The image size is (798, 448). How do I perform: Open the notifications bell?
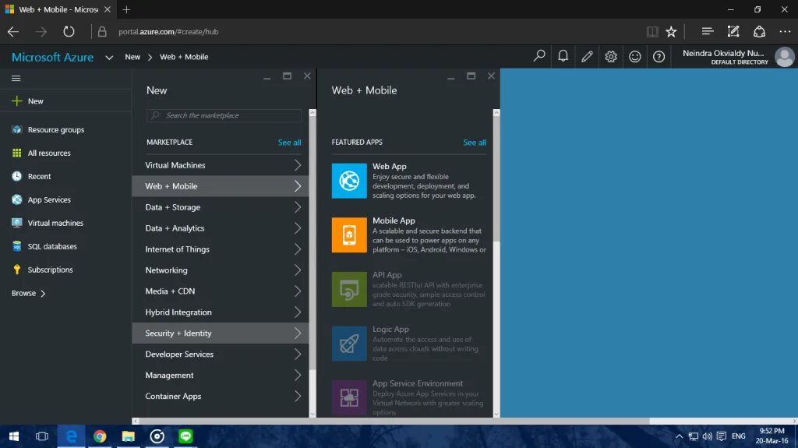(563, 56)
